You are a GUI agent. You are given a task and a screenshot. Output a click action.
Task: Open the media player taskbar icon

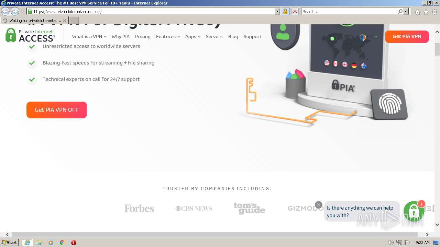tap(51, 243)
